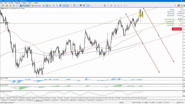The image size is (185, 104).
Task: Select the Cursor arrow tool
Action: point(88,5)
